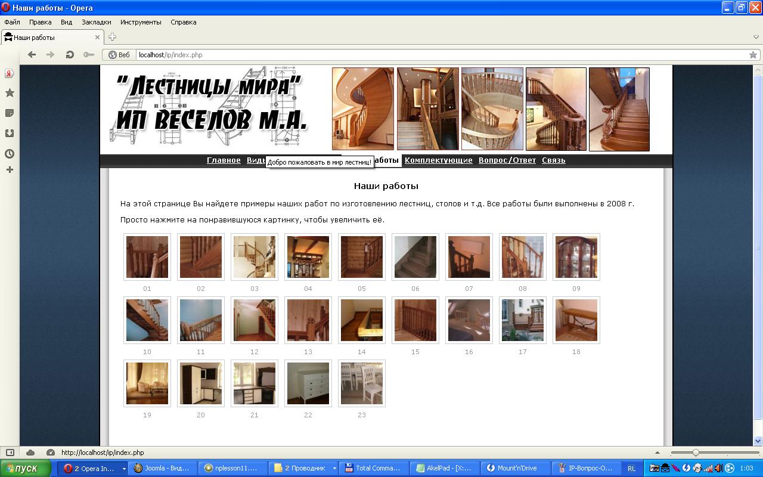Enlarge work thumbnail 17

pyautogui.click(x=523, y=320)
